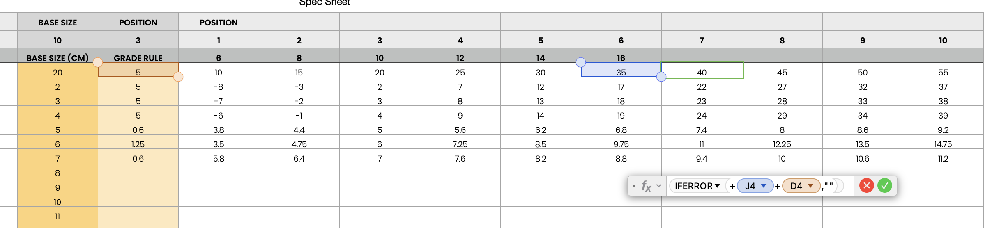Open the IFERROR function dropdown arrow

(717, 186)
